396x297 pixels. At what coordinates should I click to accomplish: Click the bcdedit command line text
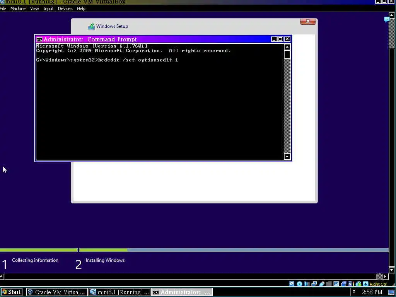click(x=138, y=60)
